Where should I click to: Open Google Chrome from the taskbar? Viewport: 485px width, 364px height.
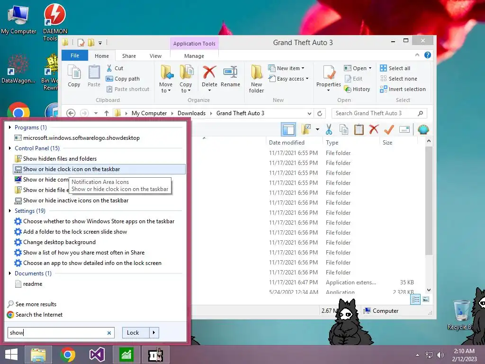pos(68,355)
